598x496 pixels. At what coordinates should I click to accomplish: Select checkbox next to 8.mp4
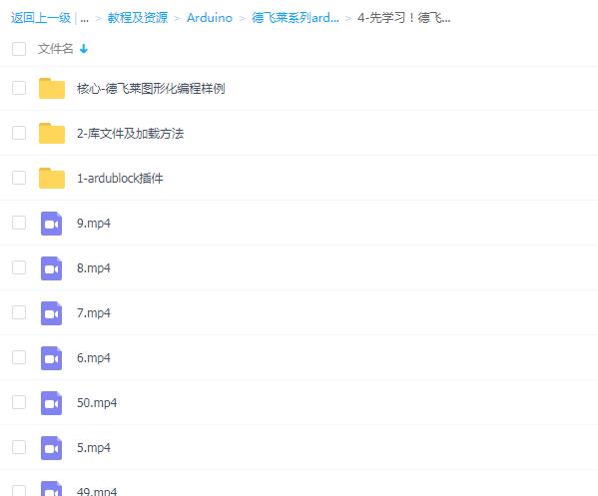pos(19,267)
